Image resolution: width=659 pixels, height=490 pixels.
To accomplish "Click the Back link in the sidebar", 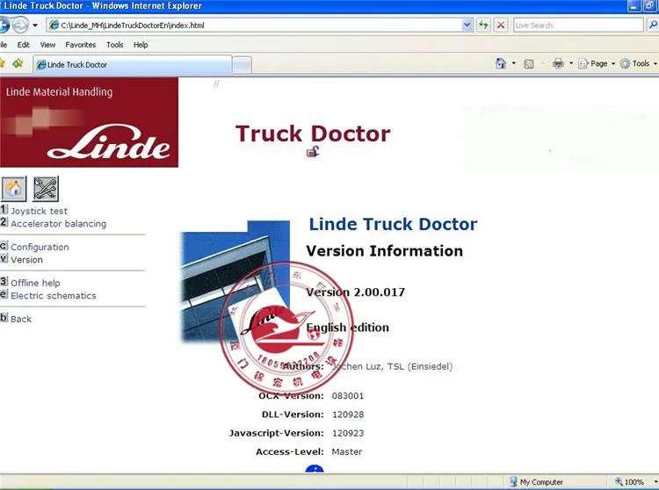I will tap(21, 319).
